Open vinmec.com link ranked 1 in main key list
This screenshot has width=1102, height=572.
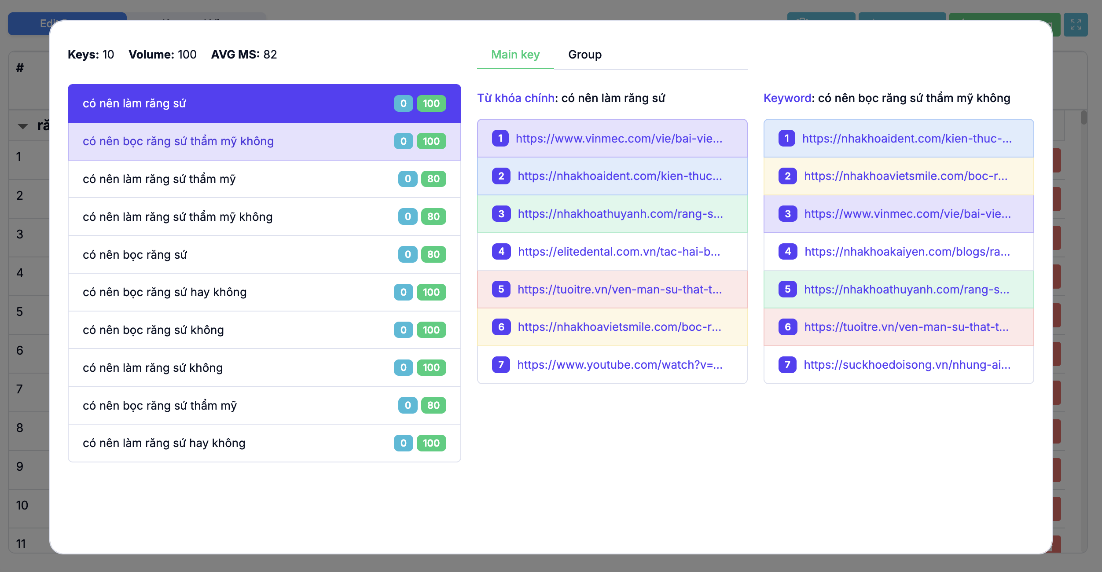[619, 139]
